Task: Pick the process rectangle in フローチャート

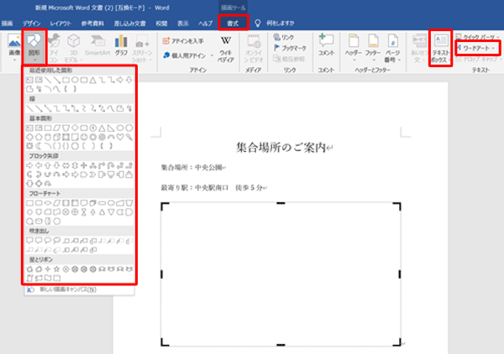Action: 29,203
